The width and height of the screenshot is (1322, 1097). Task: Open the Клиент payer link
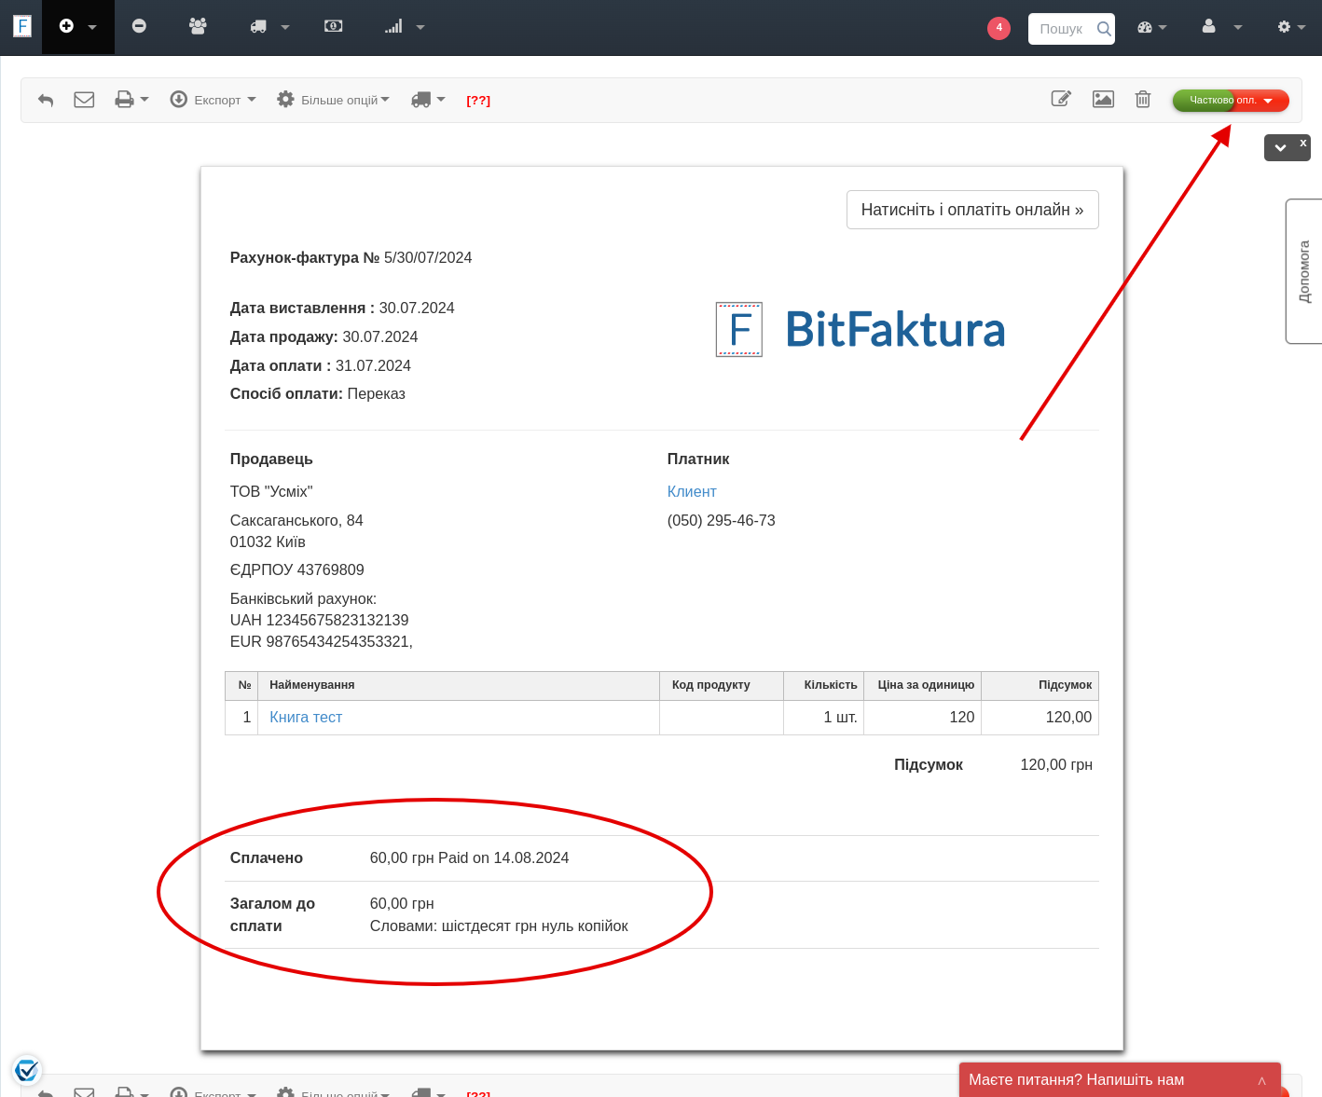(692, 491)
